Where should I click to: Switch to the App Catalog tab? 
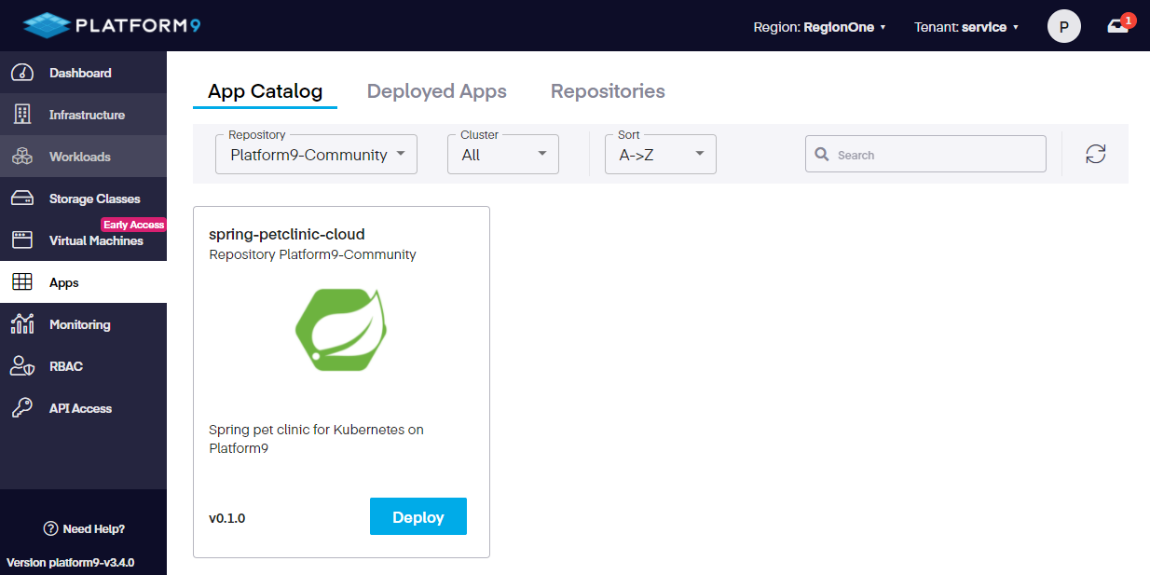(x=266, y=91)
